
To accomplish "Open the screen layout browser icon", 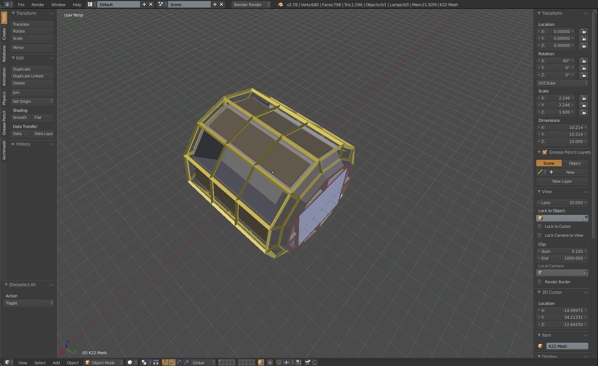I will click(91, 4).
